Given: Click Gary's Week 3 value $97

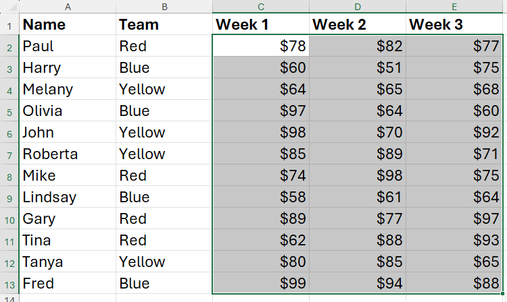Looking at the screenshot, I should coord(454,219).
